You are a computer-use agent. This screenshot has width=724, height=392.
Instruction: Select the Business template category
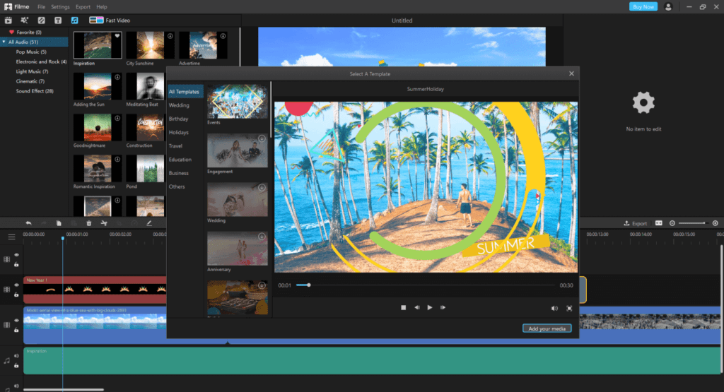pyautogui.click(x=179, y=173)
